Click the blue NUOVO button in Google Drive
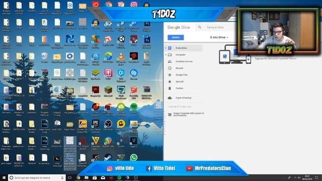The height and width of the screenshot is (181, 322). pyautogui.click(x=176, y=38)
